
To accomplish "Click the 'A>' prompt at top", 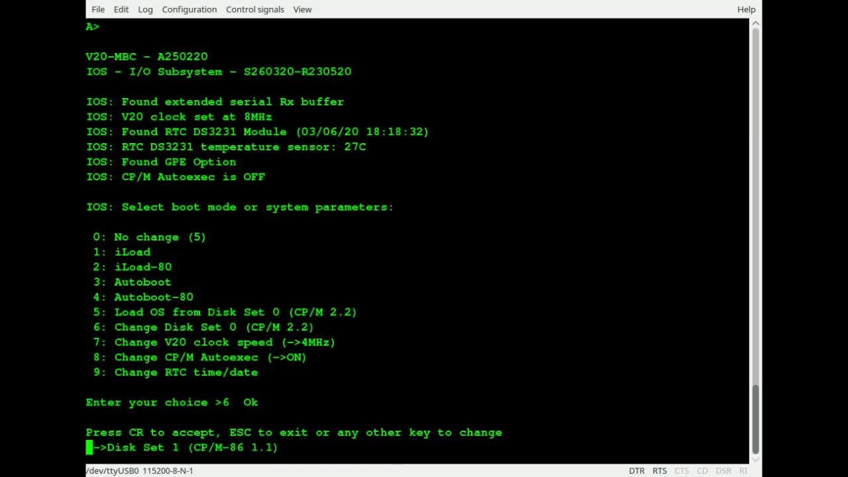I will pyautogui.click(x=92, y=26).
